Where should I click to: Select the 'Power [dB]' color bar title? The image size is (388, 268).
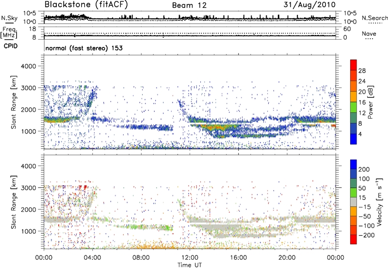point(371,102)
